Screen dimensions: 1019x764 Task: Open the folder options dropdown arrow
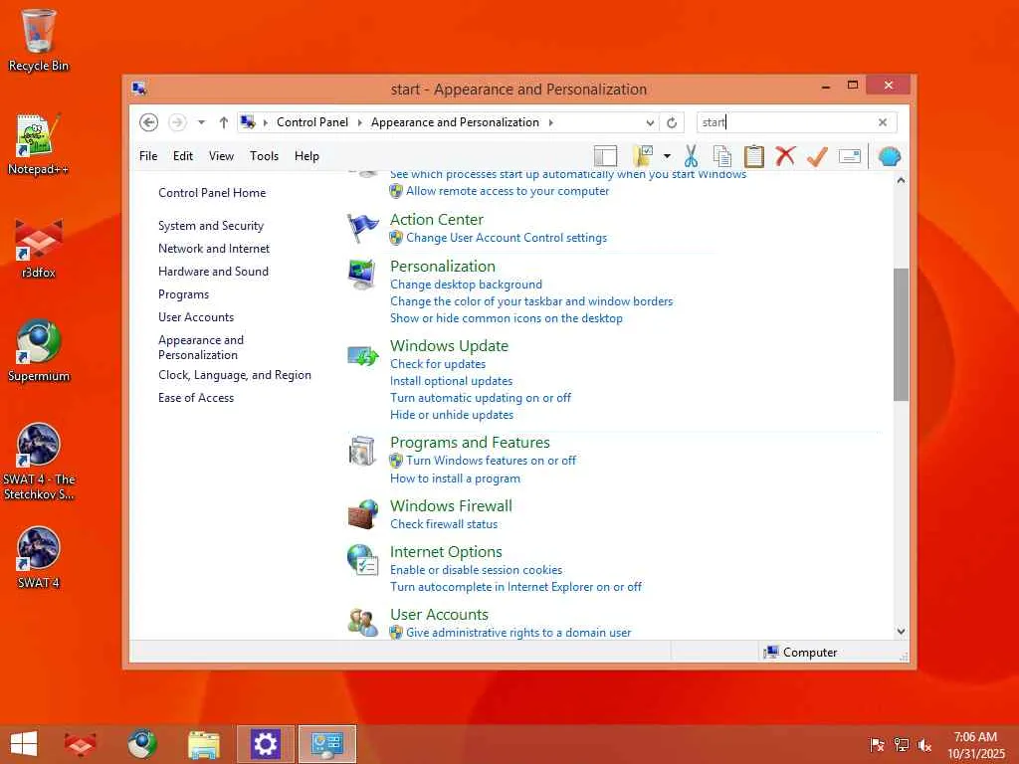click(667, 156)
